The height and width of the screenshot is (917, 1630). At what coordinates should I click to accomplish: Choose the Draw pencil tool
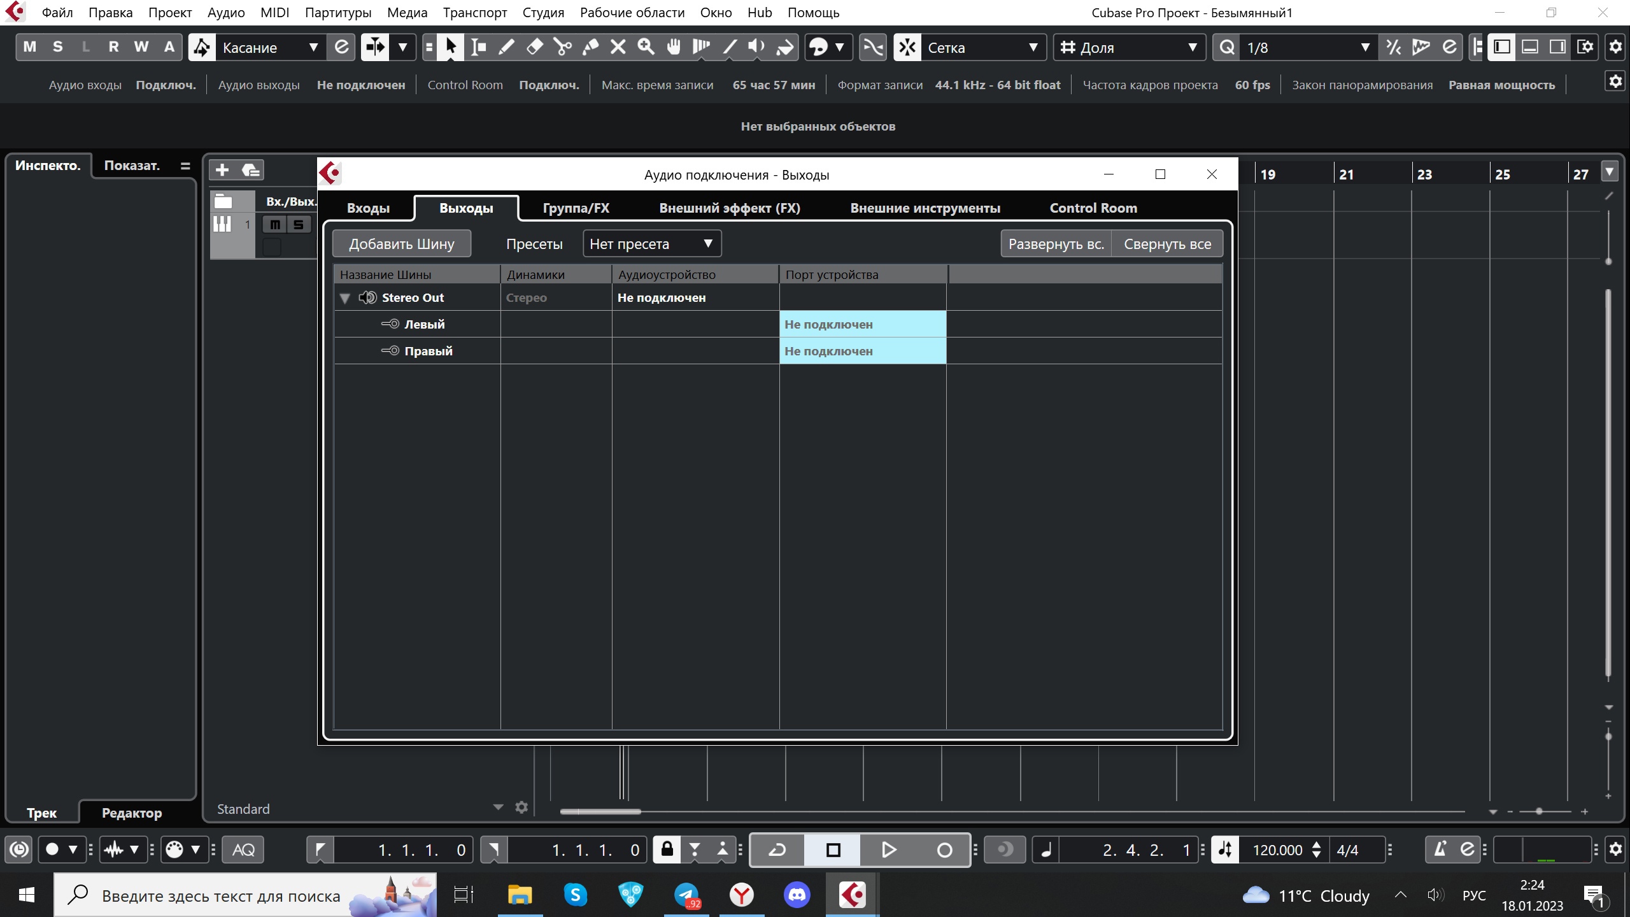tap(506, 47)
